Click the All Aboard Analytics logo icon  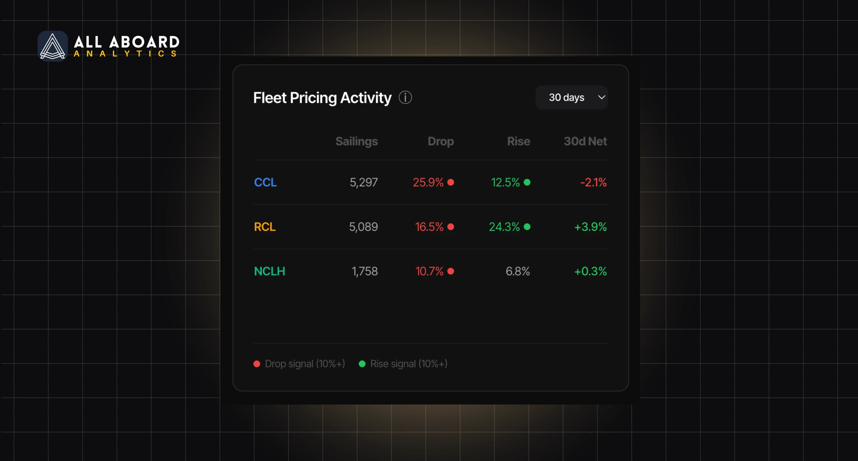53,46
